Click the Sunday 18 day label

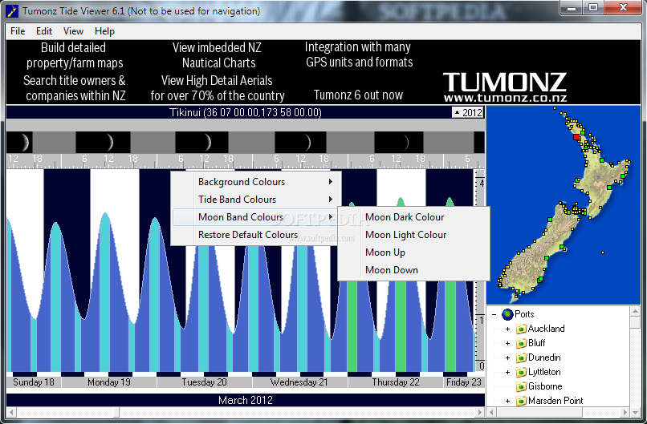click(34, 382)
